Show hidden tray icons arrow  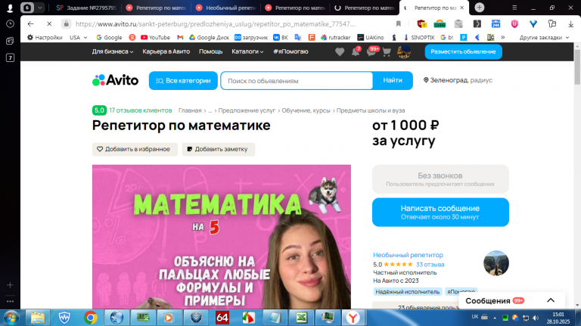click(x=495, y=318)
